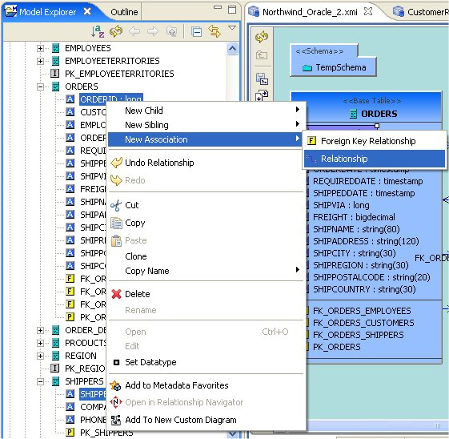Choose Add To New Custom Diagram
Viewport: 449px width, 439px height.
pos(205,420)
